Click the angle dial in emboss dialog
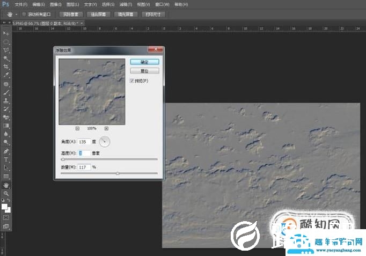The image size is (366, 256). [x=104, y=142]
